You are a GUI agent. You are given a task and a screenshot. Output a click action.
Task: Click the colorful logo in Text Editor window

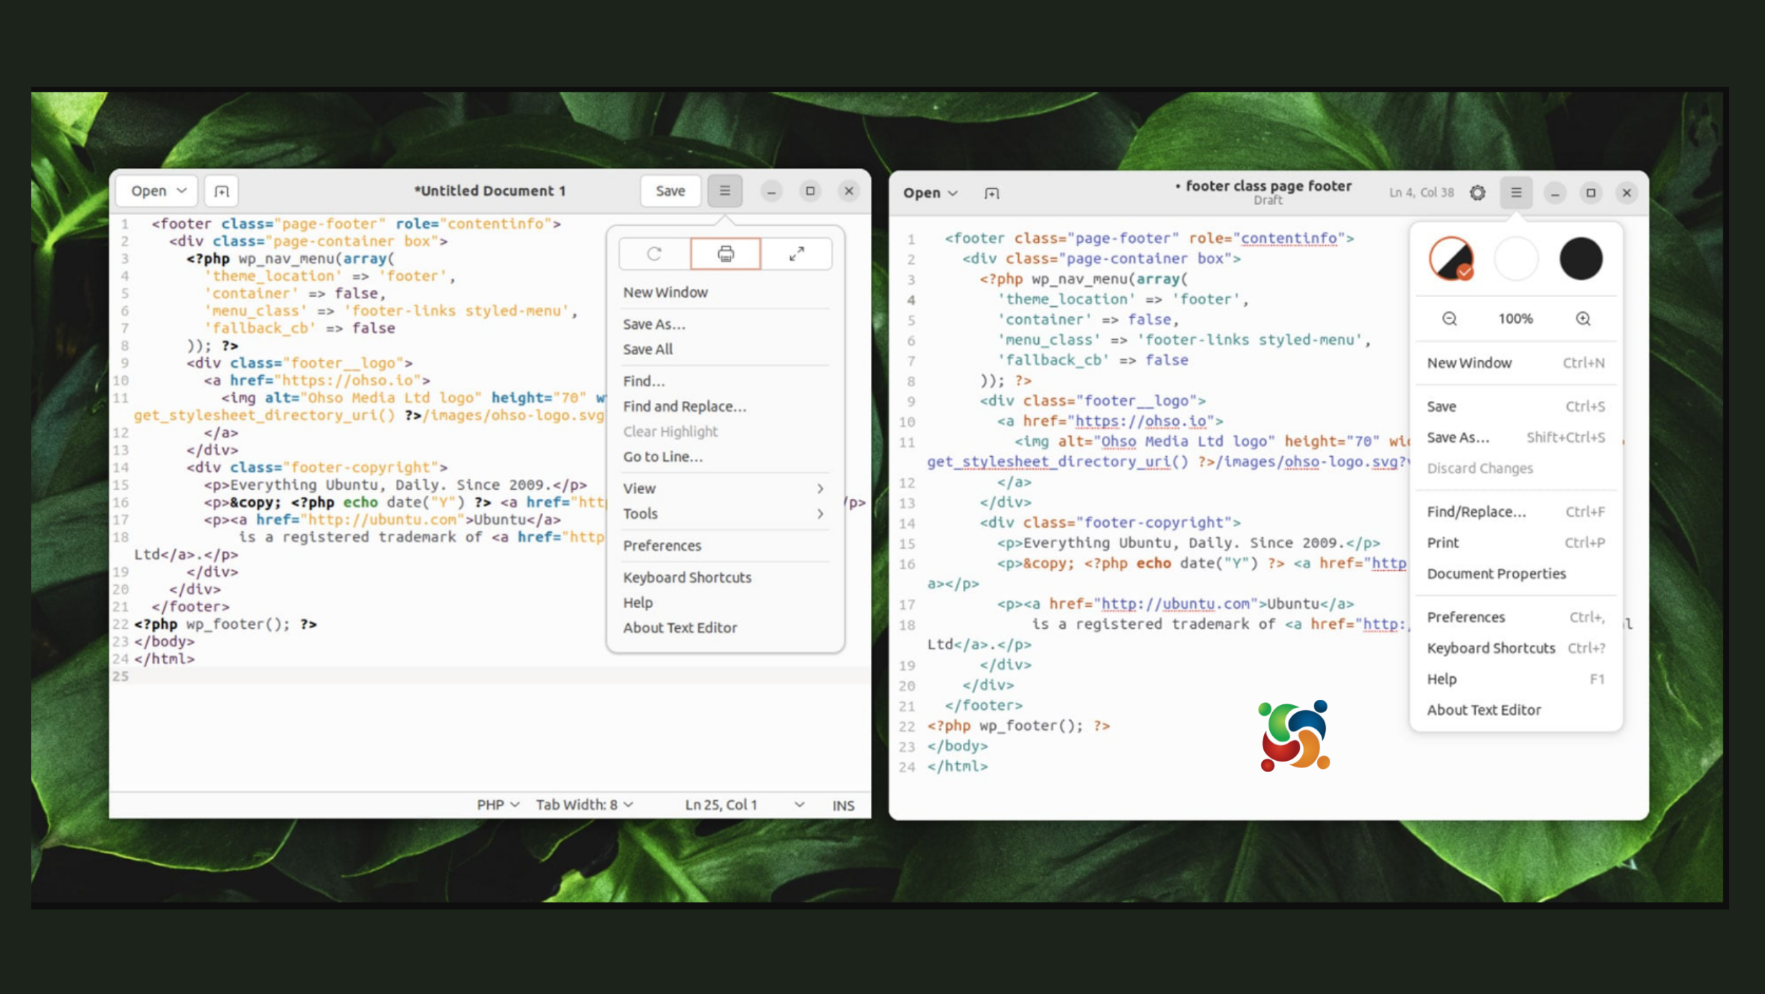[x=1294, y=736]
